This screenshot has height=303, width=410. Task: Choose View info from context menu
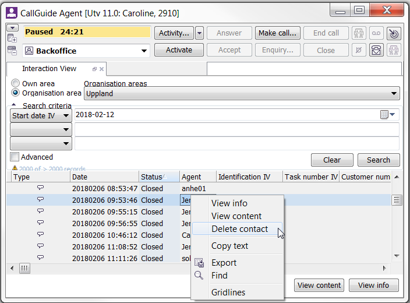[229, 203]
